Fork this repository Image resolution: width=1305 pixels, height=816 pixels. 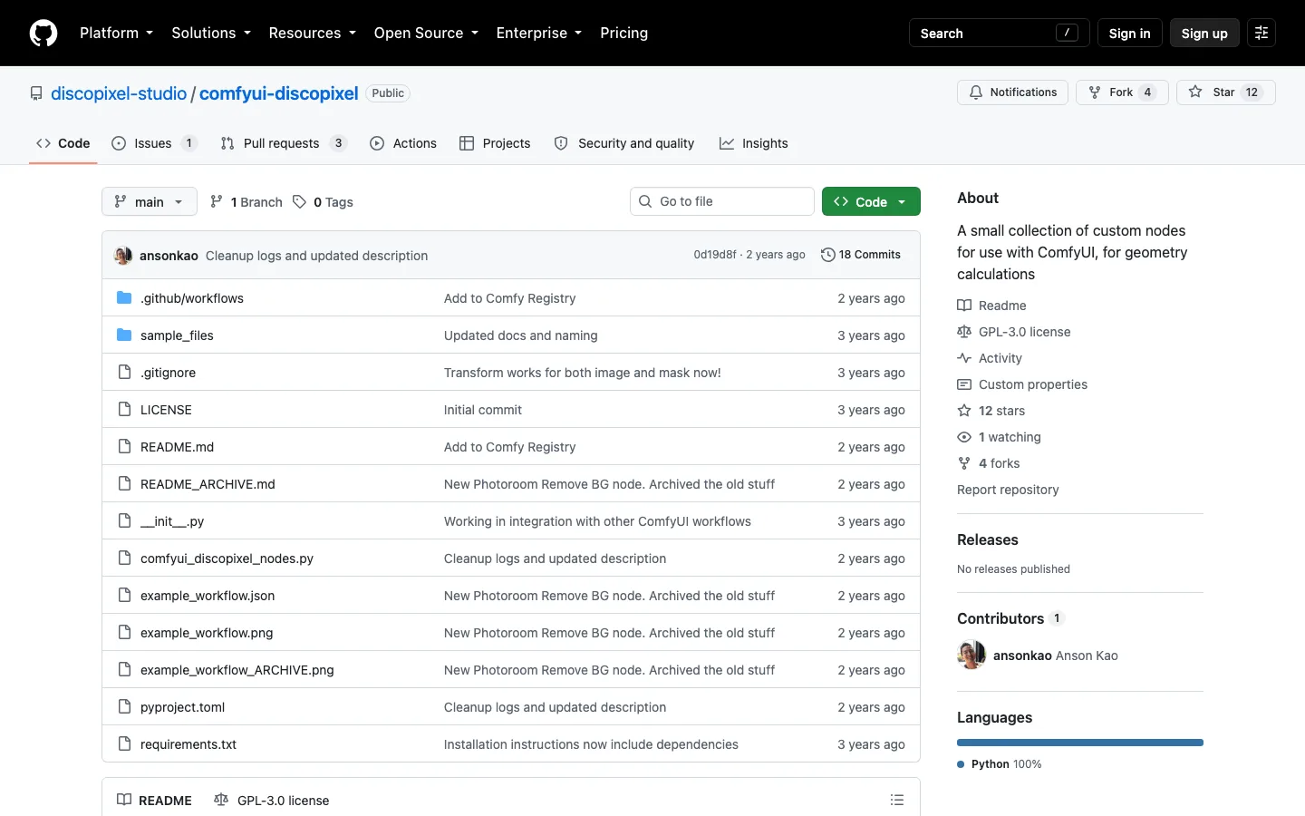point(1122,92)
